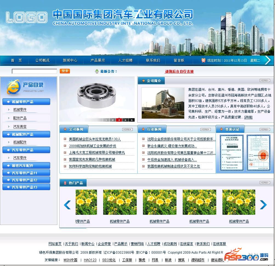Open news 我国包装机械制造业现状及不足之处

[174, 166]
